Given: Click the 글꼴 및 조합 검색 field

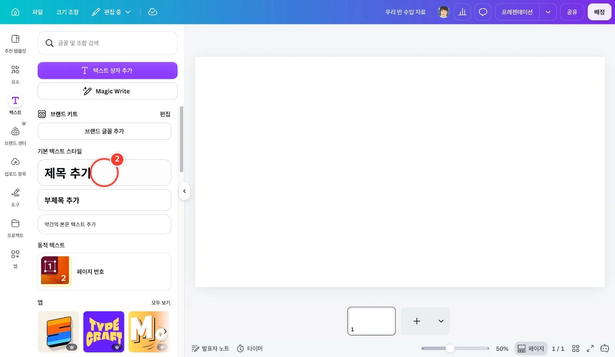Looking at the screenshot, I should coord(108,43).
